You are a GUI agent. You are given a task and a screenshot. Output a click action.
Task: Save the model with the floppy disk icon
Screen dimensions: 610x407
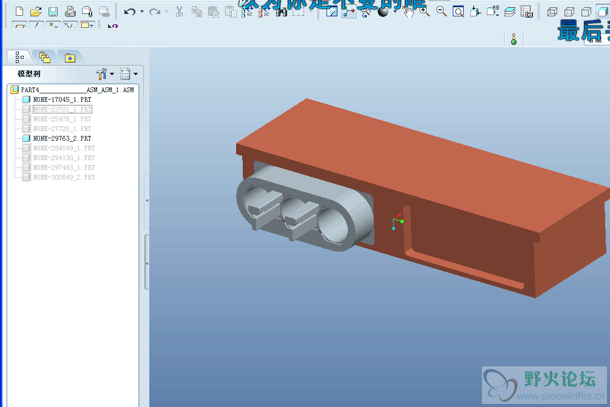coord(53,12)
